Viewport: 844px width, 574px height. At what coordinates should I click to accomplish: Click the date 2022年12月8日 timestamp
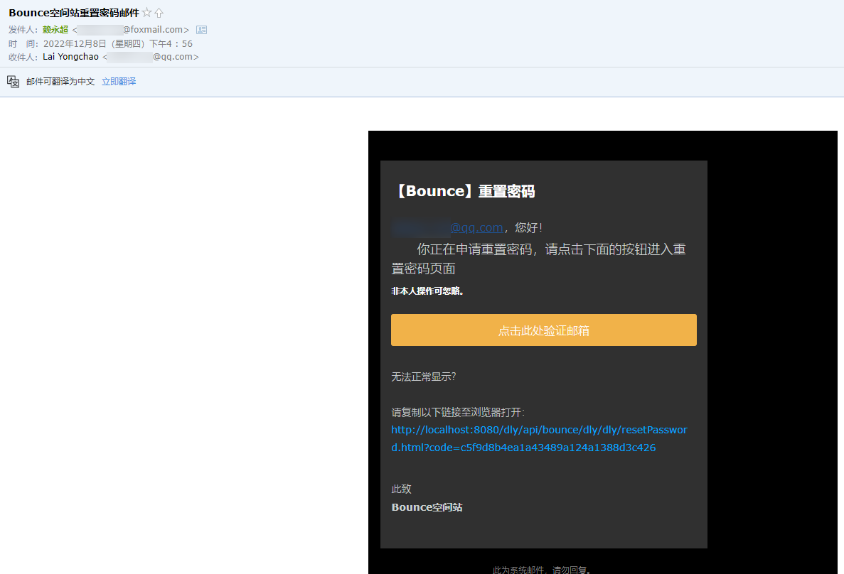(118, 43)
